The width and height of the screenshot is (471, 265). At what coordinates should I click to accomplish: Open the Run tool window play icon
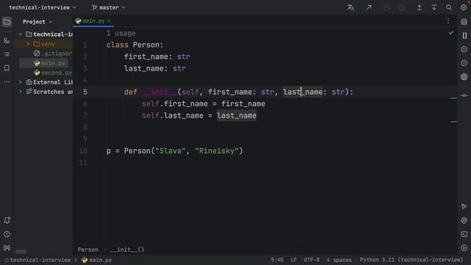pos(464,248)
